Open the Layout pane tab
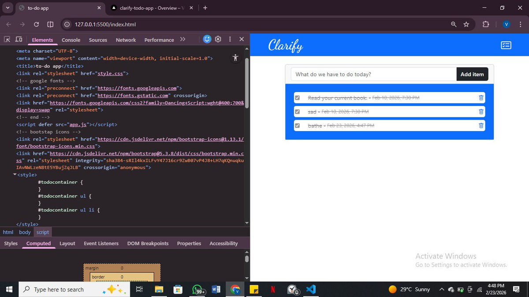The image size is (529, 297). 67,243
